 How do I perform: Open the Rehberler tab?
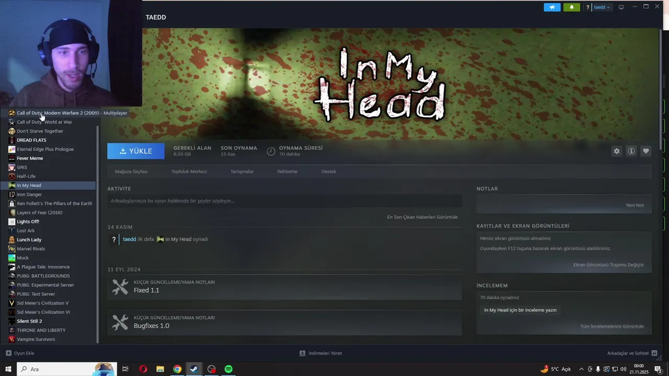point(287,171)
